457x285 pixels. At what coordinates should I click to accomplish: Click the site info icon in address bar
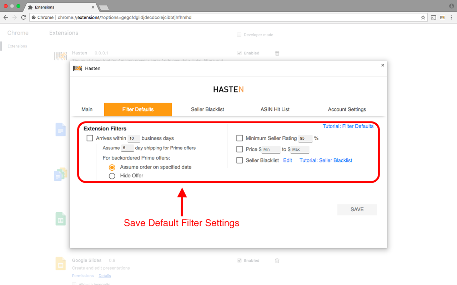34,17
